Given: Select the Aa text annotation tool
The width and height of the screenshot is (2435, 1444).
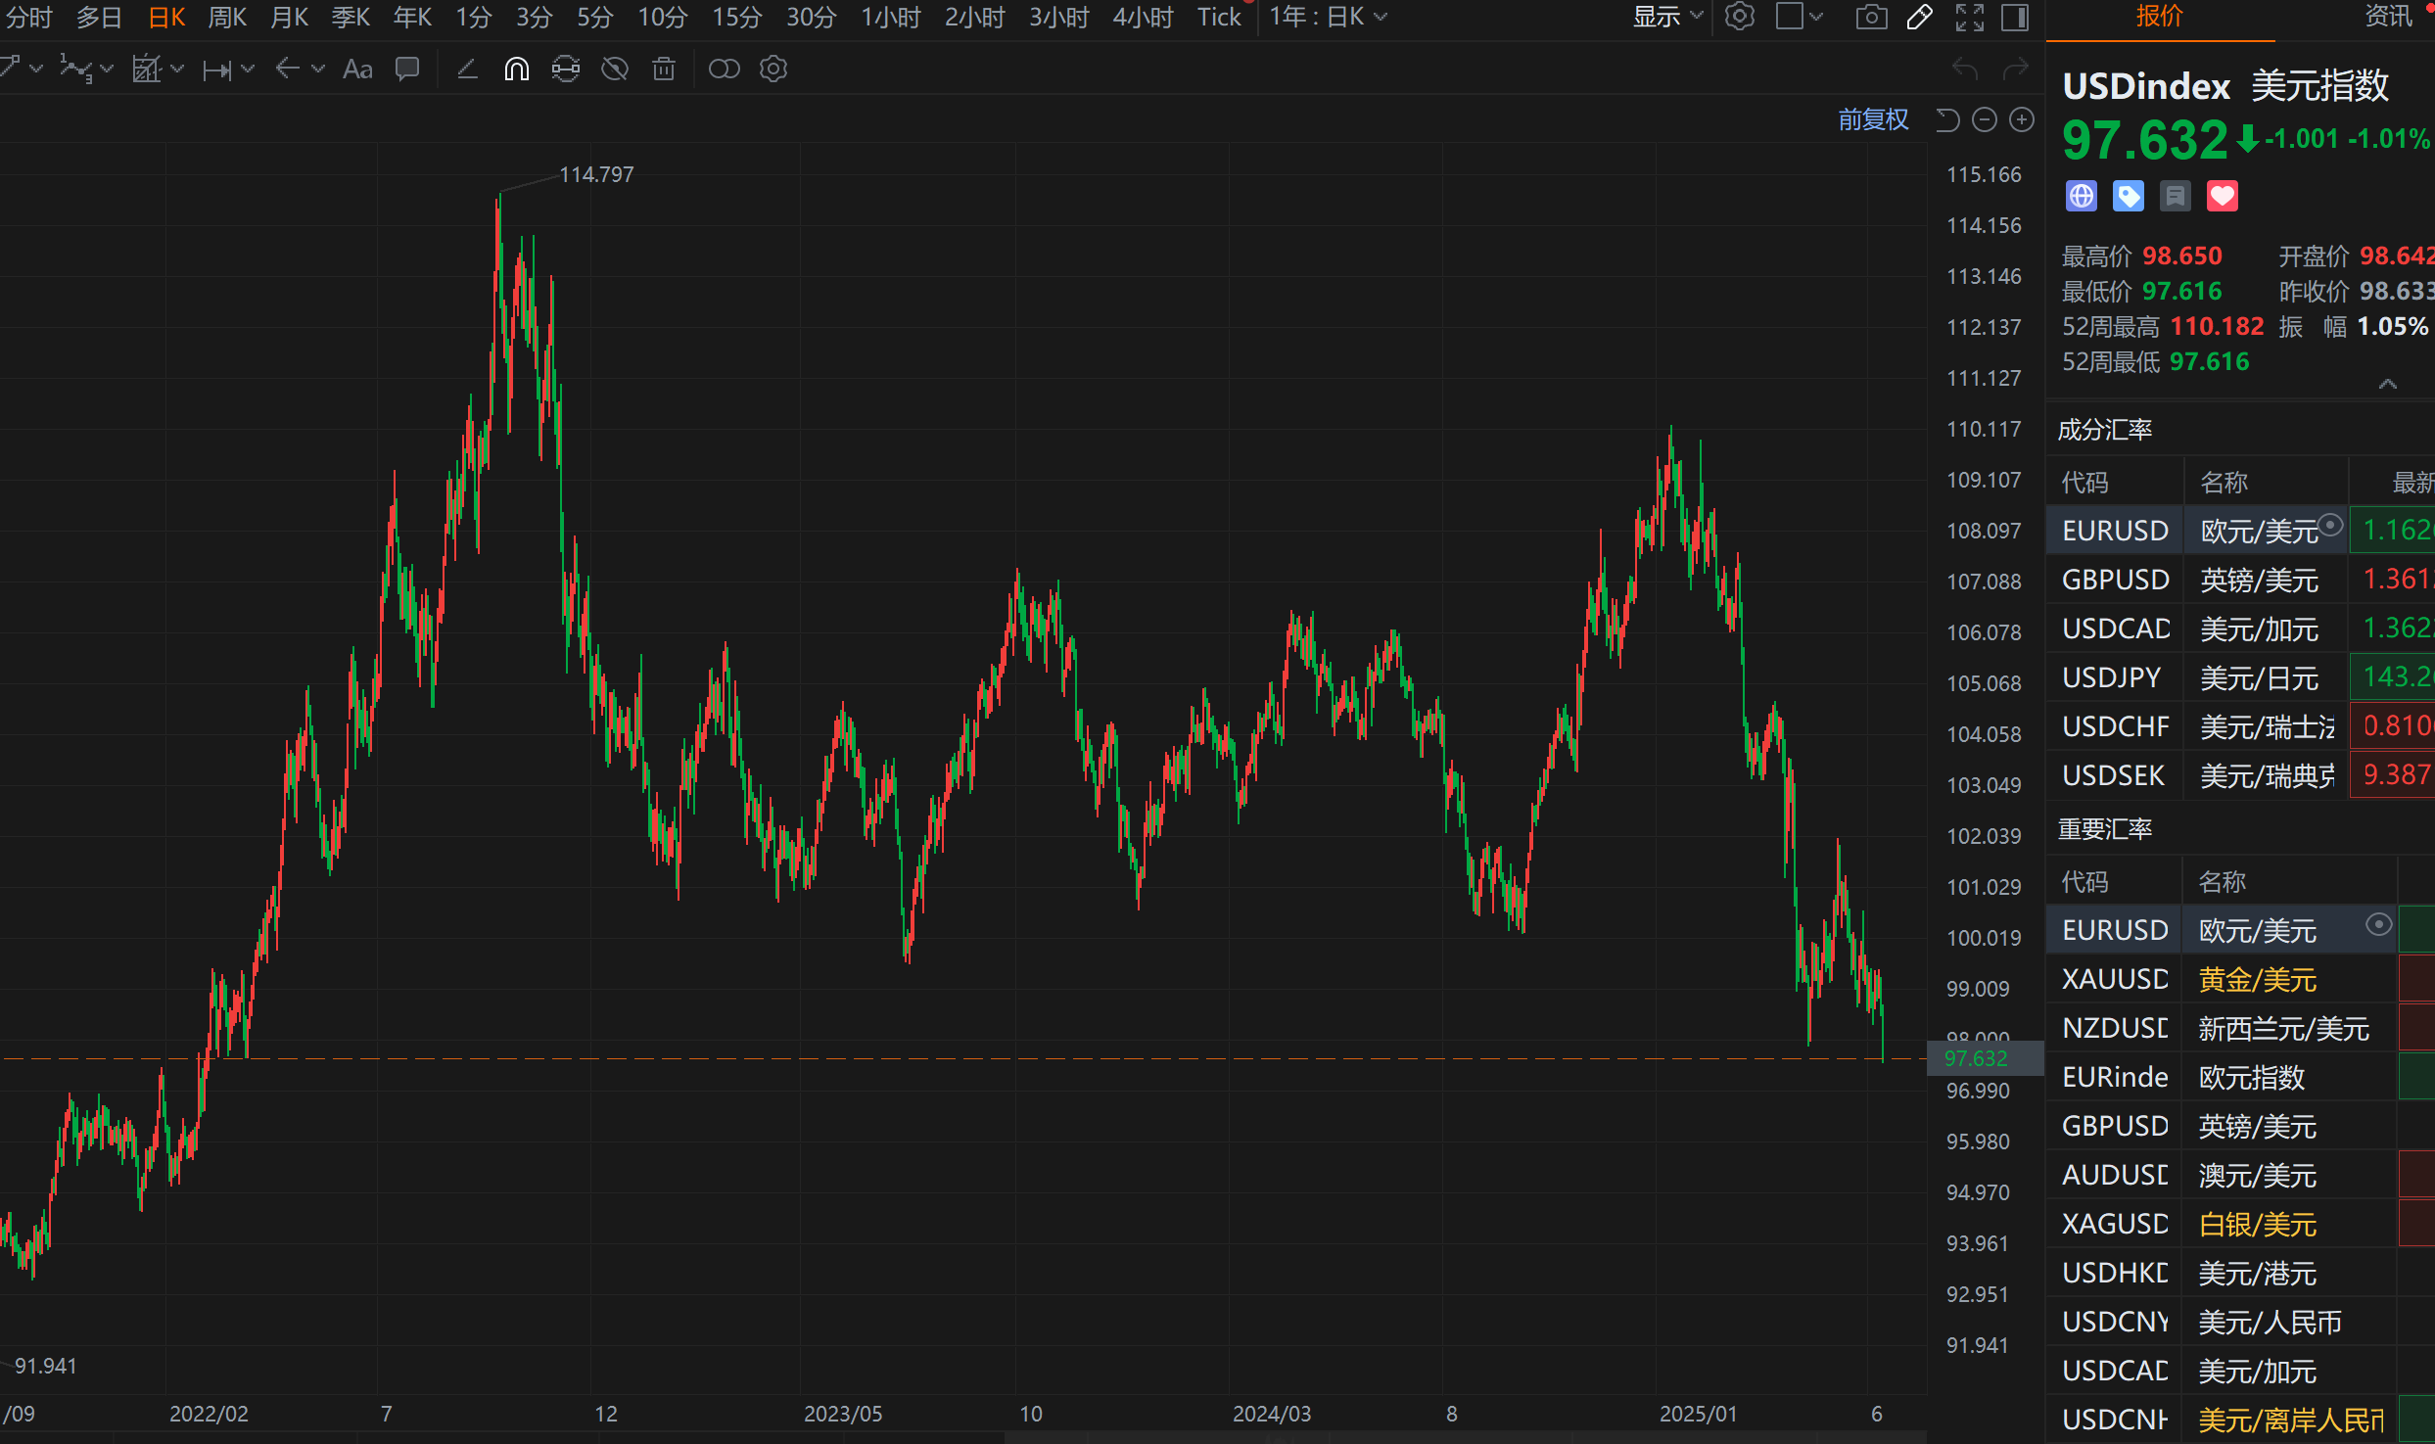Looking at the screenshot, I should click(357, 70).
